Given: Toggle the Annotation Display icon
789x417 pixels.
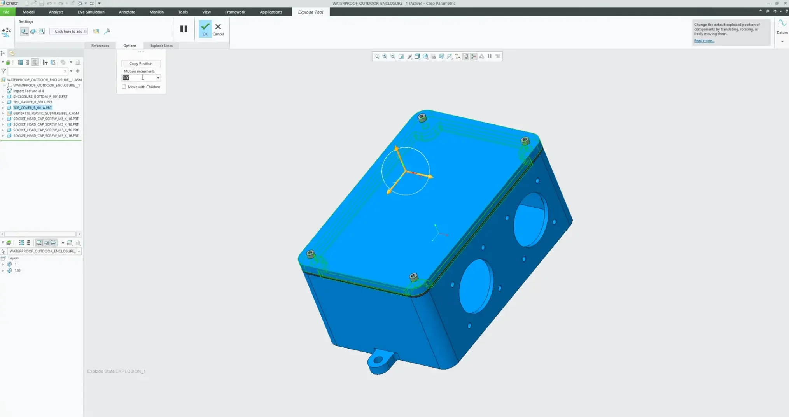Looking at the screenshot, I should 466,56.
